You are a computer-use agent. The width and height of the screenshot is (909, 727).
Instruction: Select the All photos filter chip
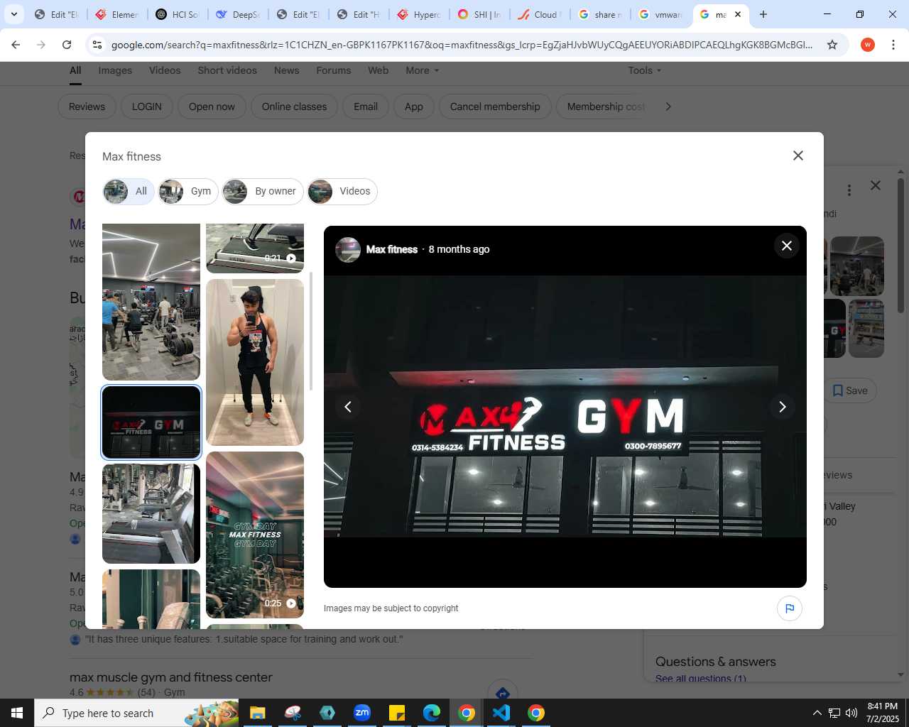[129, 191]
